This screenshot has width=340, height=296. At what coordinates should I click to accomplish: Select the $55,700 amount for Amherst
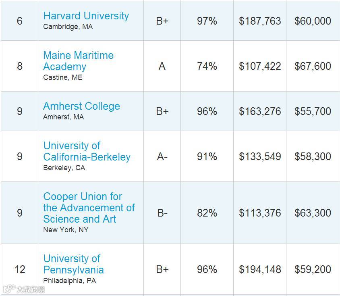(313, 111)
